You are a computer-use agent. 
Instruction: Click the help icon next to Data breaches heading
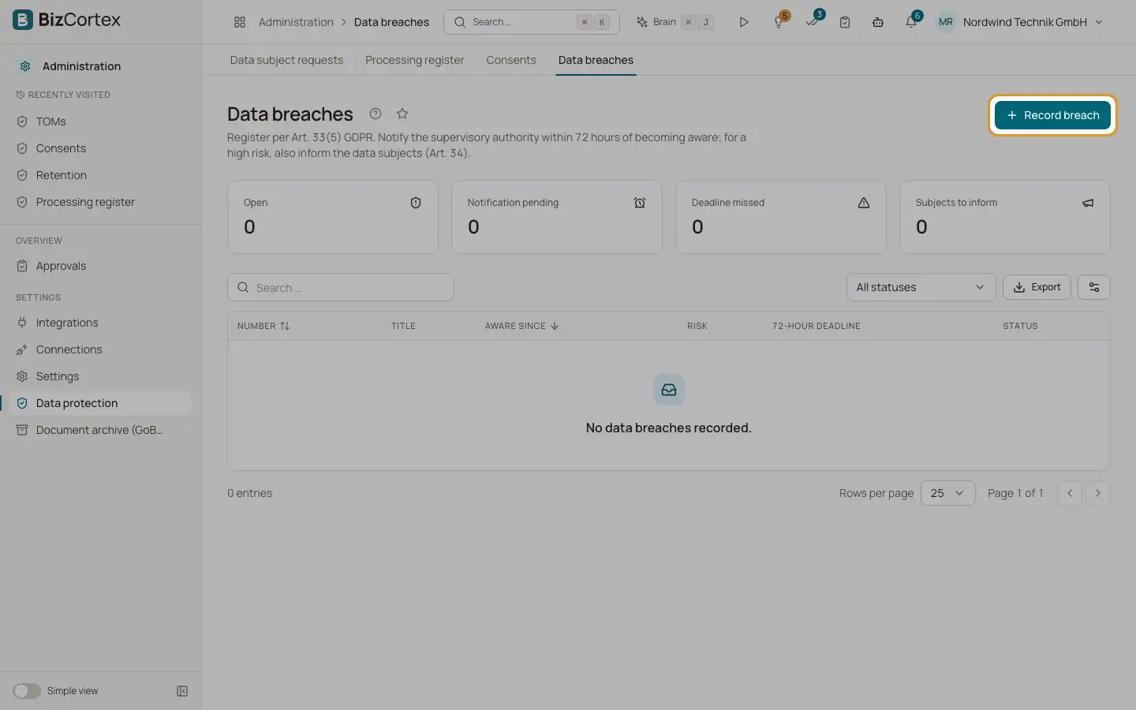(376, 114)
